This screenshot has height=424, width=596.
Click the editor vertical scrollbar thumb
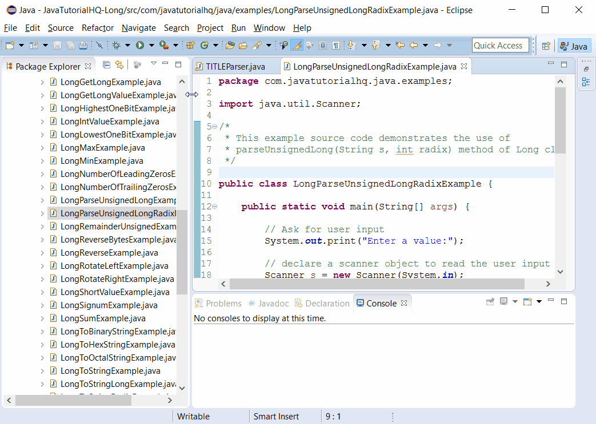tap(560, 120)
